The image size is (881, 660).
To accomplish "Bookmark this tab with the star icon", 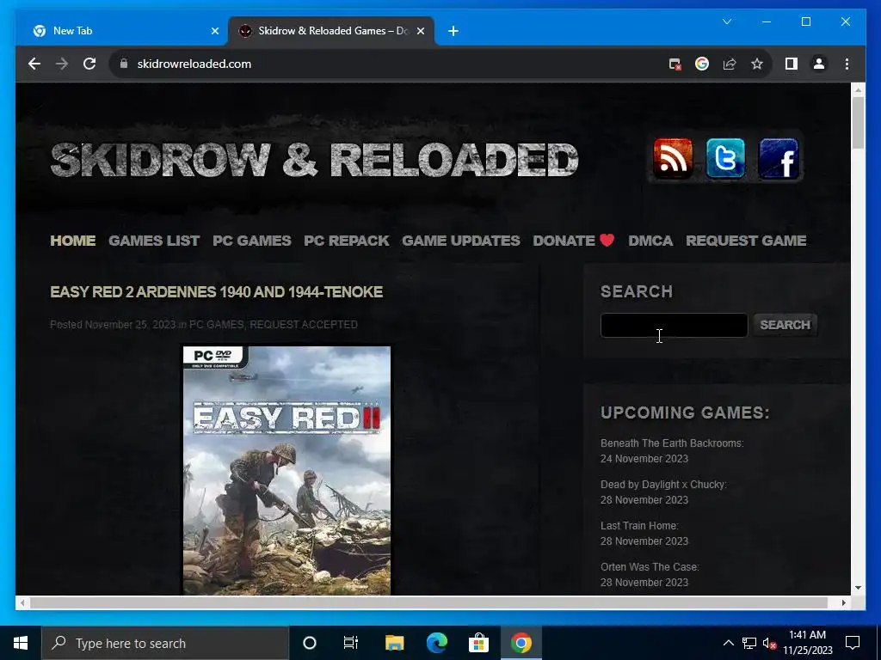I will 757,64.
